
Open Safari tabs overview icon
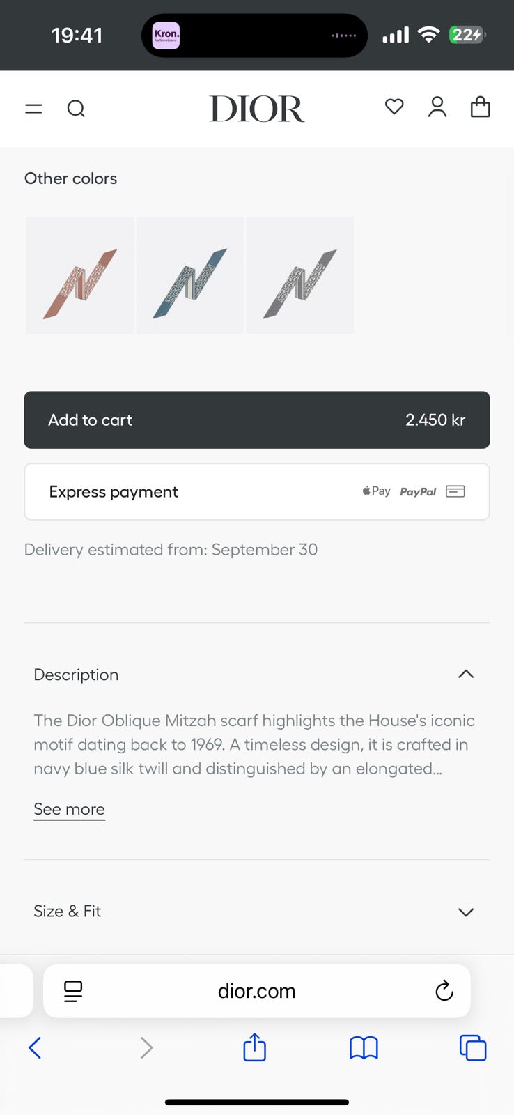[473, 1047]
